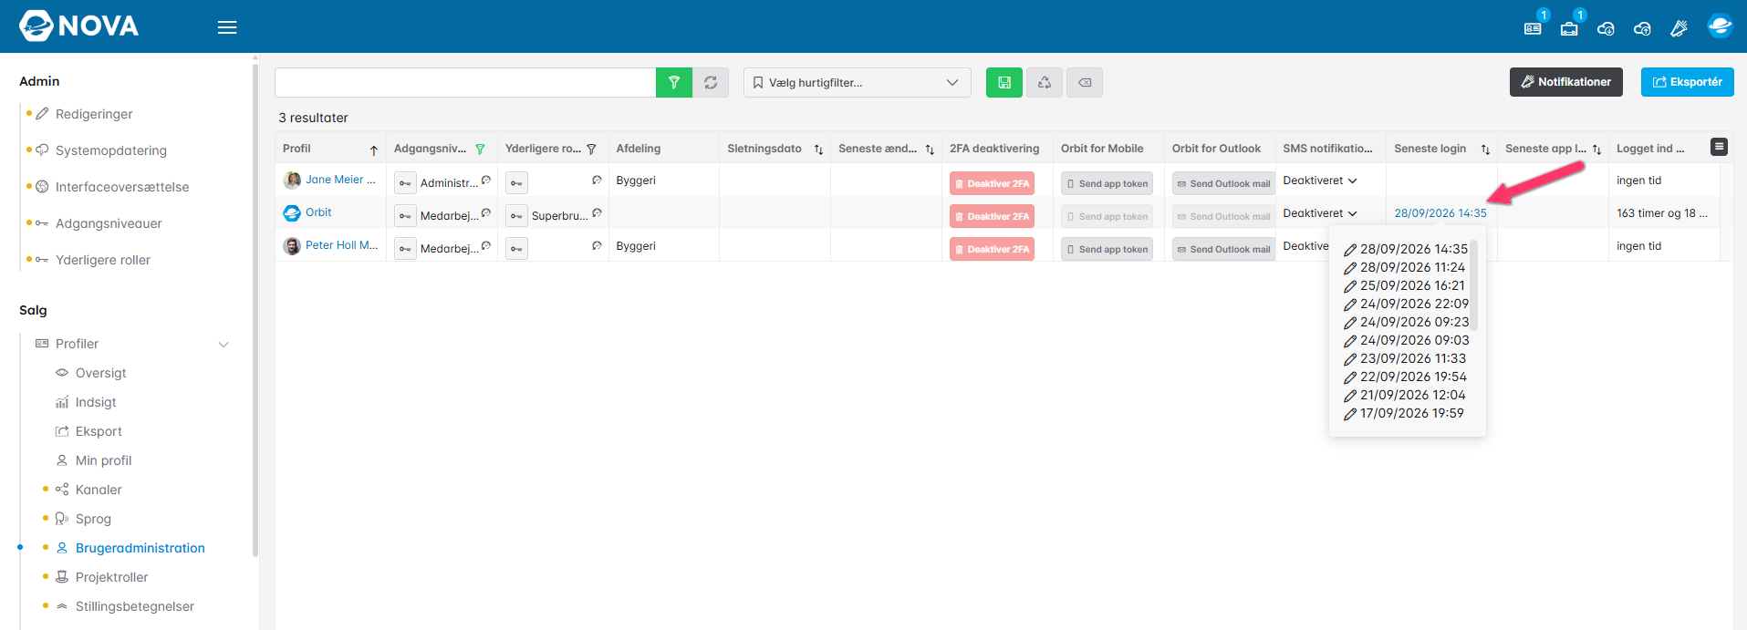The height and width of the screenshot is (630, 1747).
Task: Open the briefcase icon in top bar
Action: coord(1569,28)
